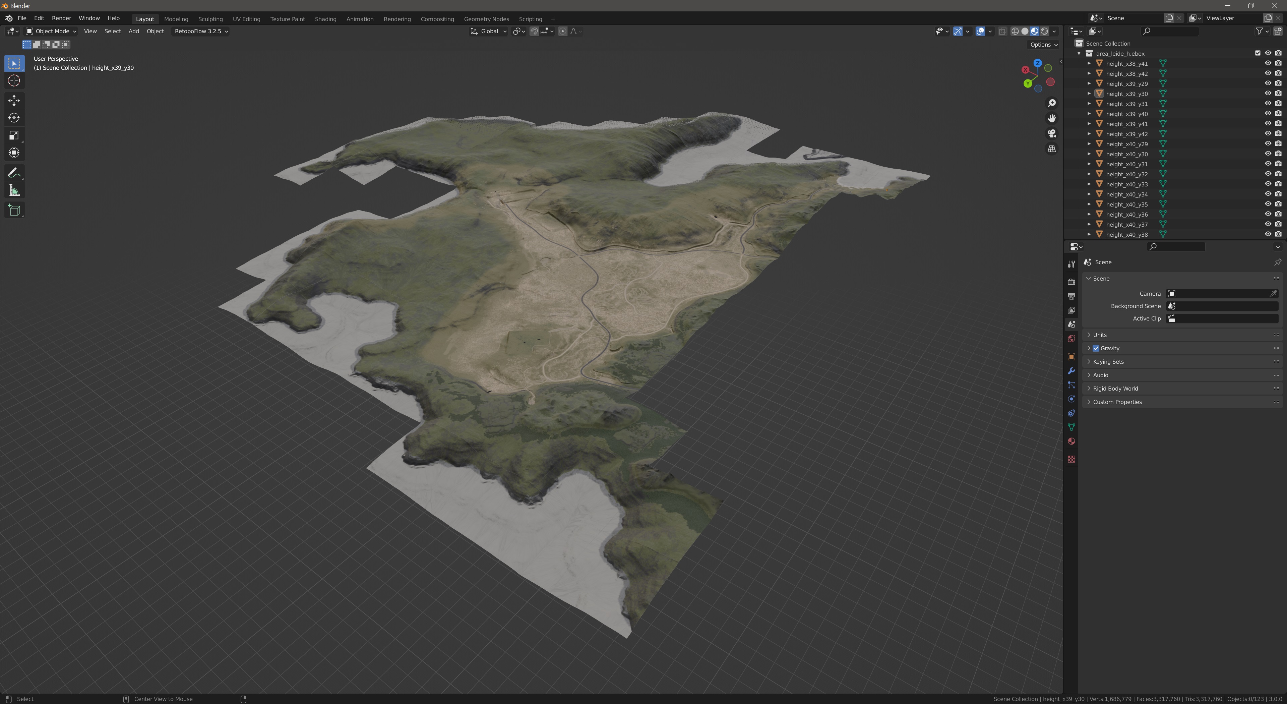Collapse the area_leide_h.ebex collection
This screenshot has width=1287, height=704.
[1079, 53]
